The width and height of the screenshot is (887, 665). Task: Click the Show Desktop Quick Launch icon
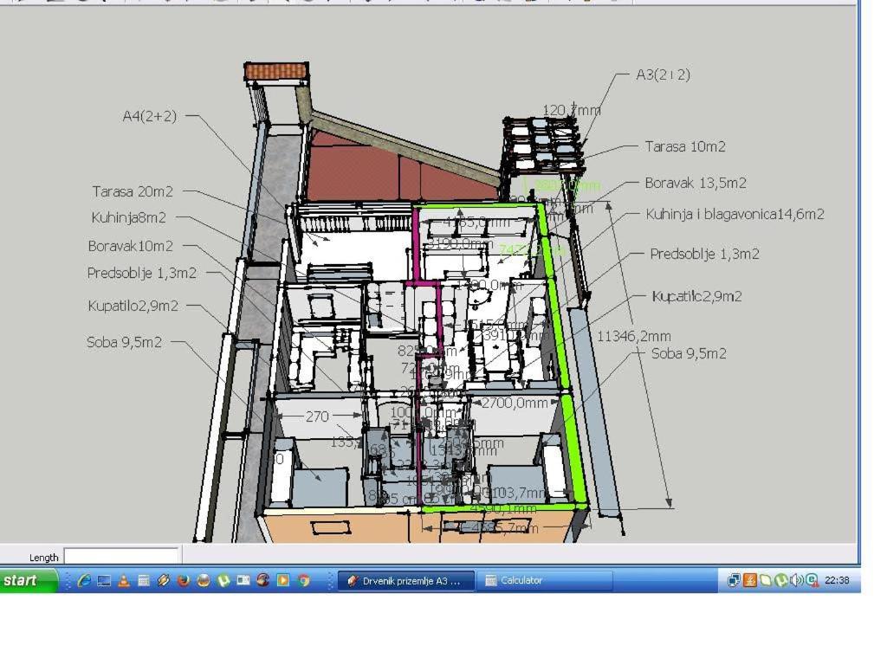pos(104,580)
